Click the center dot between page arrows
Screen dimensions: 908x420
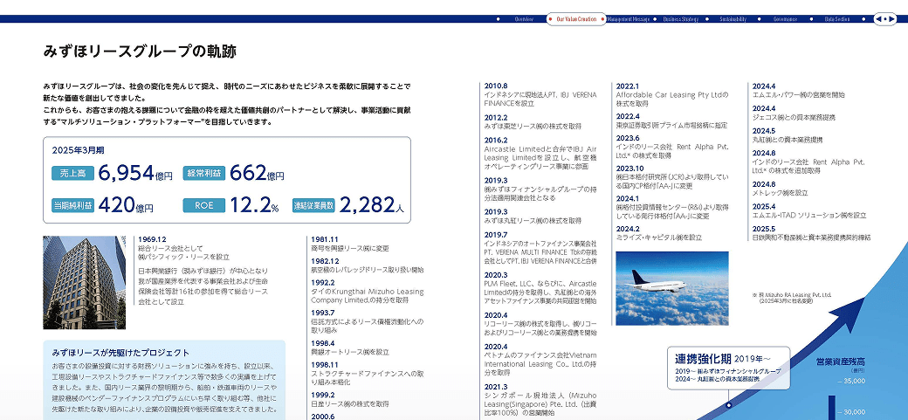coord(885,18)
